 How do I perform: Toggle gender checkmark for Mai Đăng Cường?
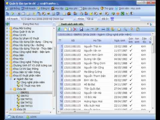tap(131, 72)
